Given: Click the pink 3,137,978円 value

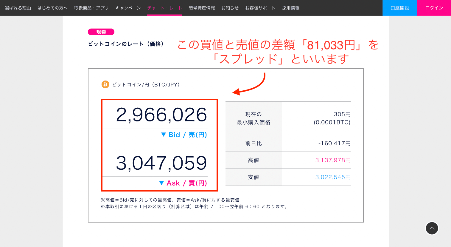Looking at the screenshot, I should click(x=333, y=160).
